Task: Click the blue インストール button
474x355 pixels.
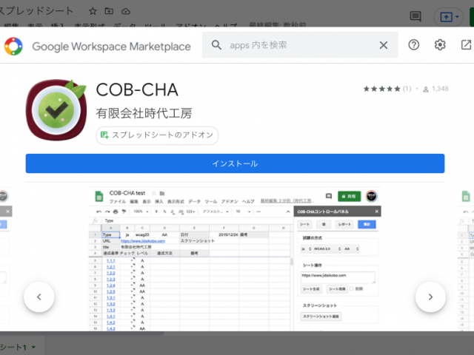Action: coord(235,163)
